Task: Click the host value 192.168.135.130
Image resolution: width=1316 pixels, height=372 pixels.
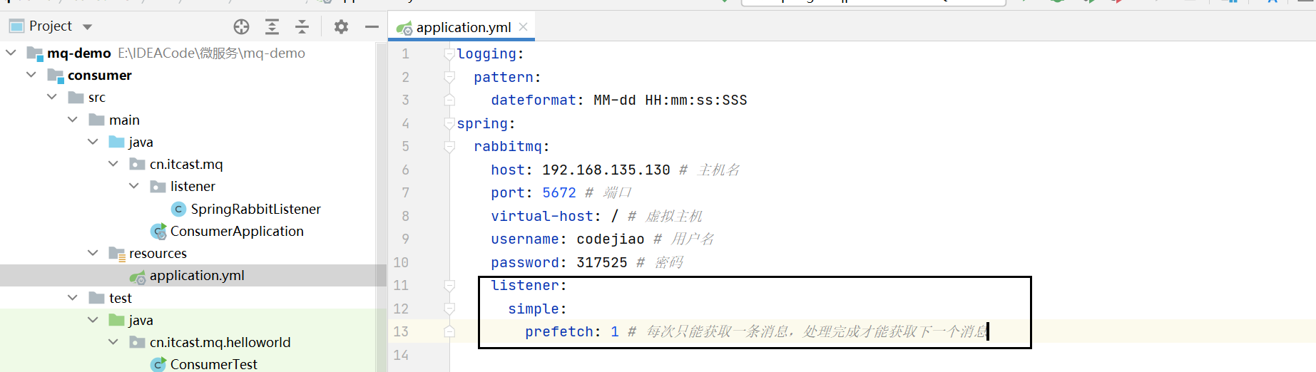Action: click(606, 170)
